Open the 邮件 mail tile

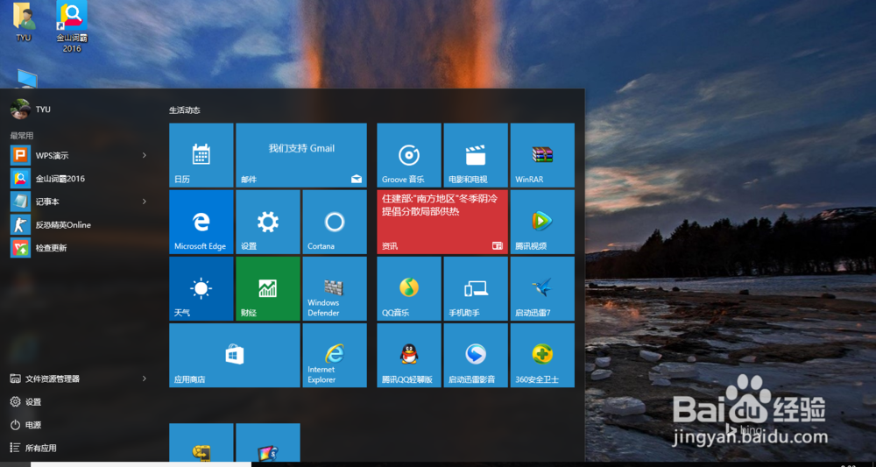301,155
